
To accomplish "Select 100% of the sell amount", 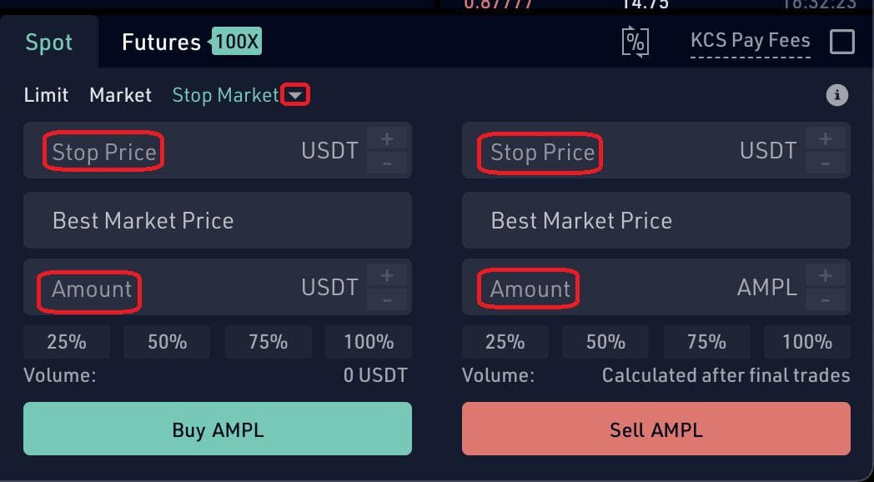I will pyautogui.click(x=807, y=342).
